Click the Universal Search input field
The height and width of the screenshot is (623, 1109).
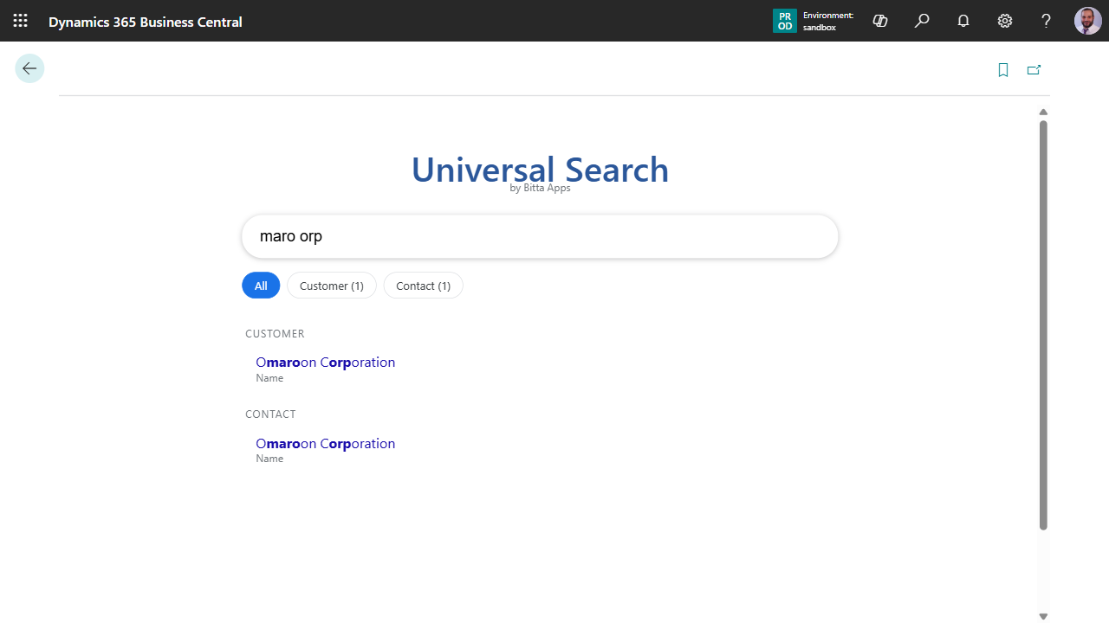540,236
